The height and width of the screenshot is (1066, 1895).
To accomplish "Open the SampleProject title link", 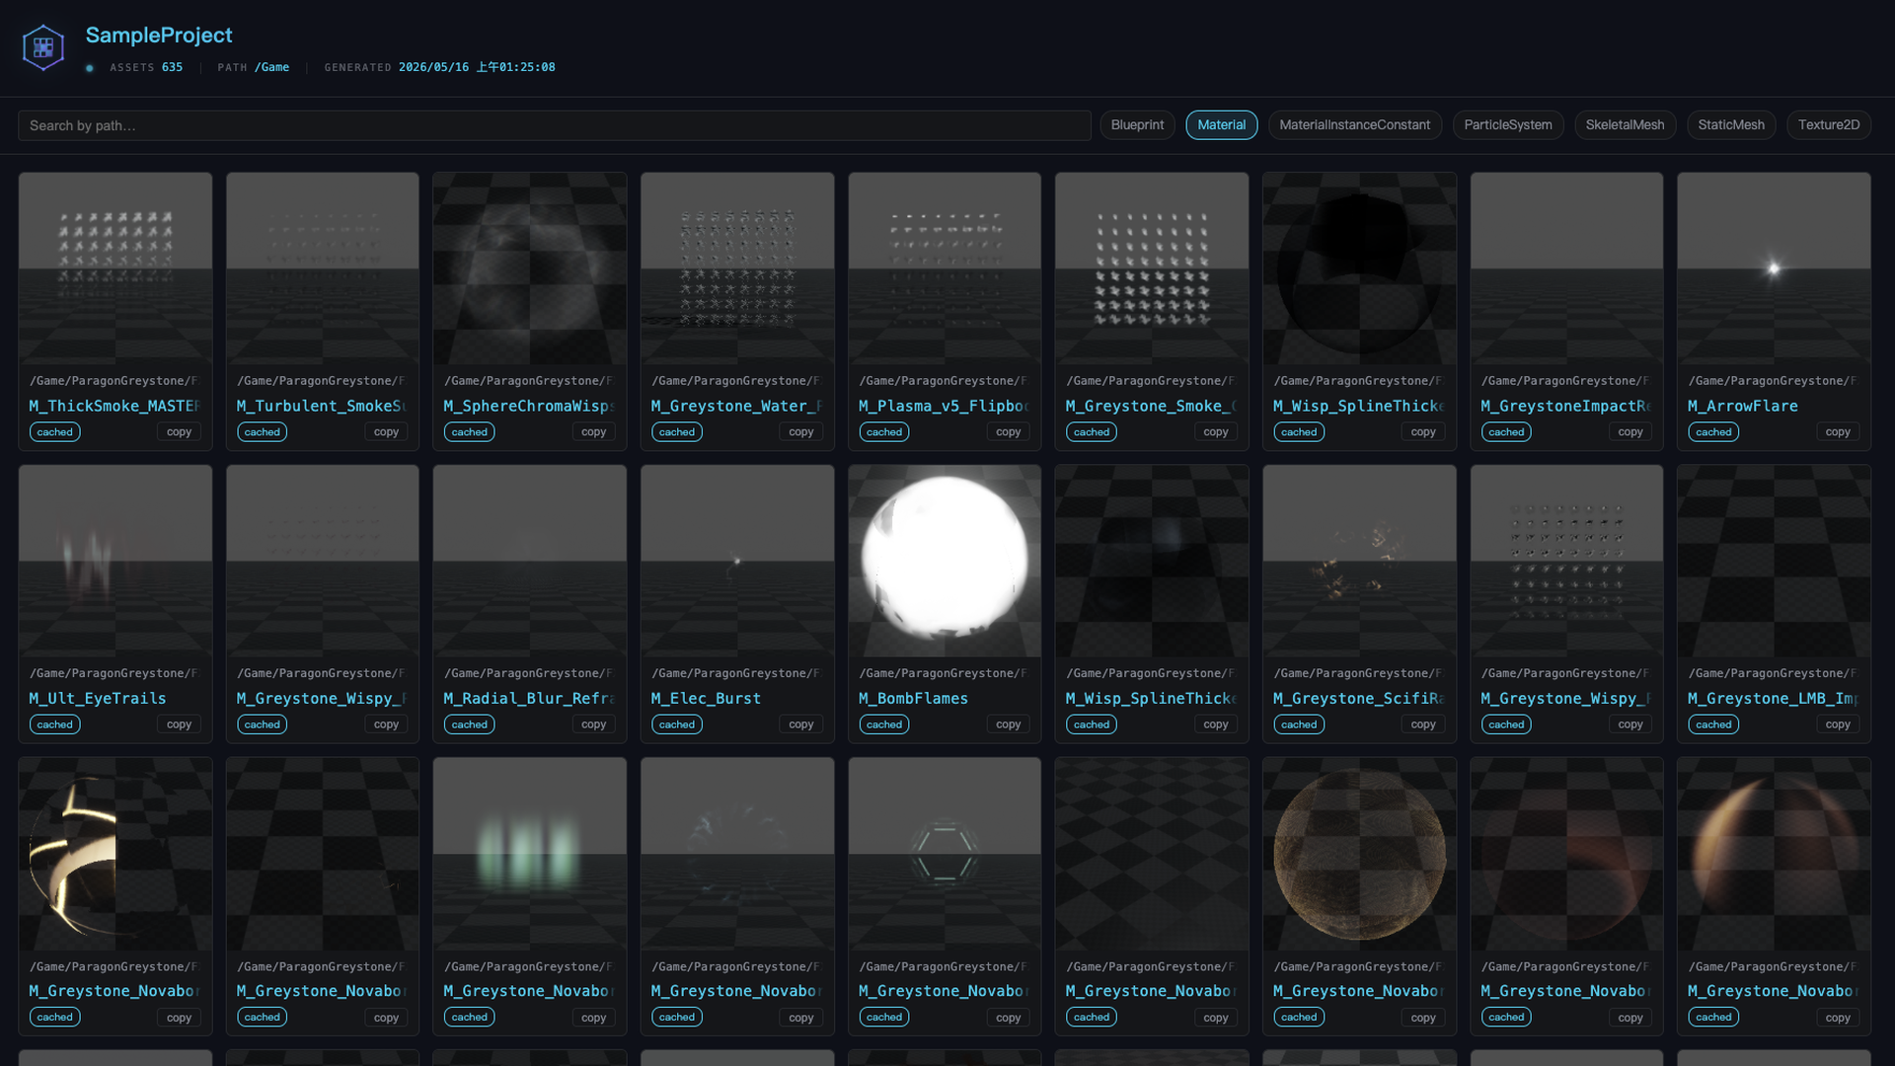I will 159,35.
